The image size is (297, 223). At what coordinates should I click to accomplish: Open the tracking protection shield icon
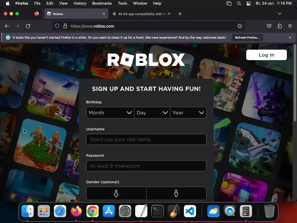(57, 26)
